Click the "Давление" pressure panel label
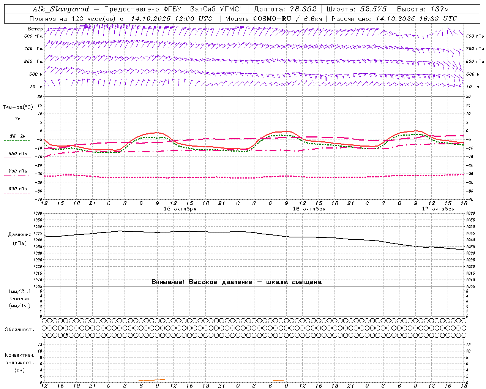Viewport: 486px width, 389px height. [20, 235]
